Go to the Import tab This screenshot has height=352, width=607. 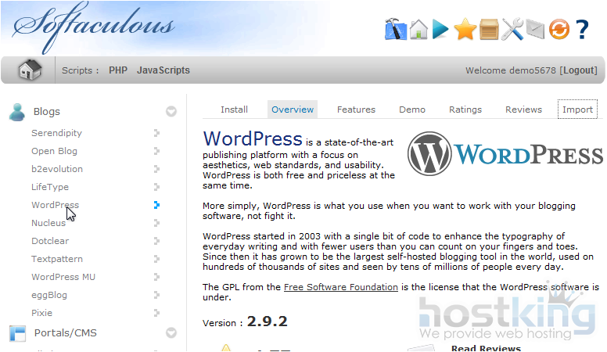point(577,110)
